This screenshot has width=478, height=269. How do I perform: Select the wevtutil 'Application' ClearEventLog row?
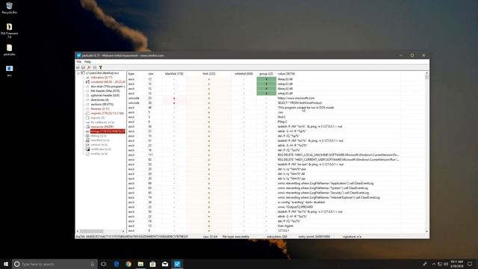pyautogui.click(x=276, y=183)
